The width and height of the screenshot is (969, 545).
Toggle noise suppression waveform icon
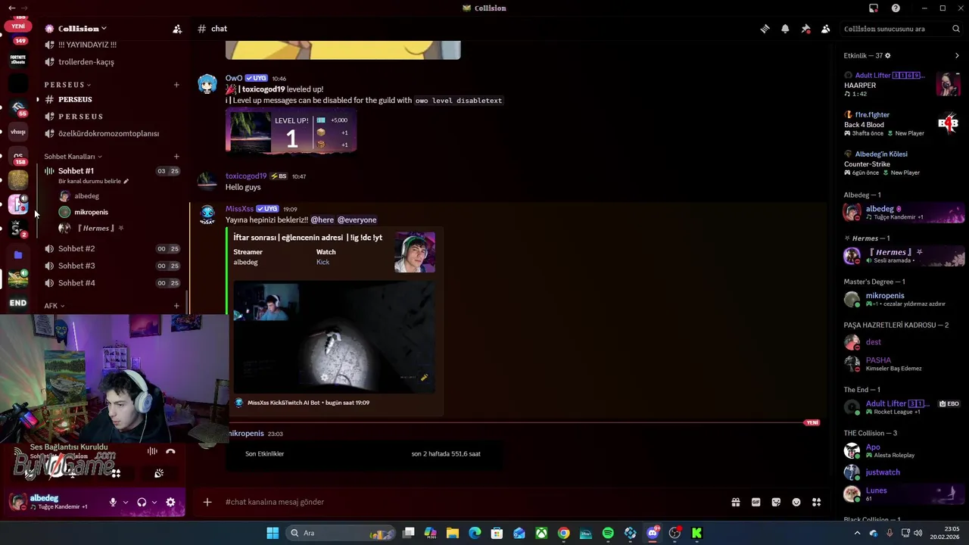(x=152, y=451)
